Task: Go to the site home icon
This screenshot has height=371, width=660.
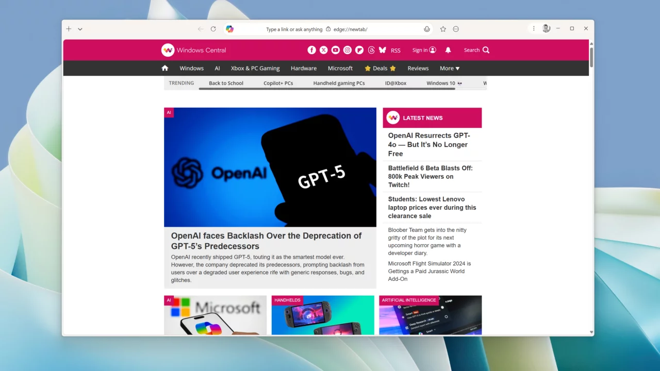Action: tap(165, 68)
